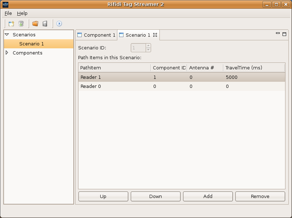Switch to the Component 1 tab
Image resolution: width=292 pixels, height=218 pixels.
[96, 35]
